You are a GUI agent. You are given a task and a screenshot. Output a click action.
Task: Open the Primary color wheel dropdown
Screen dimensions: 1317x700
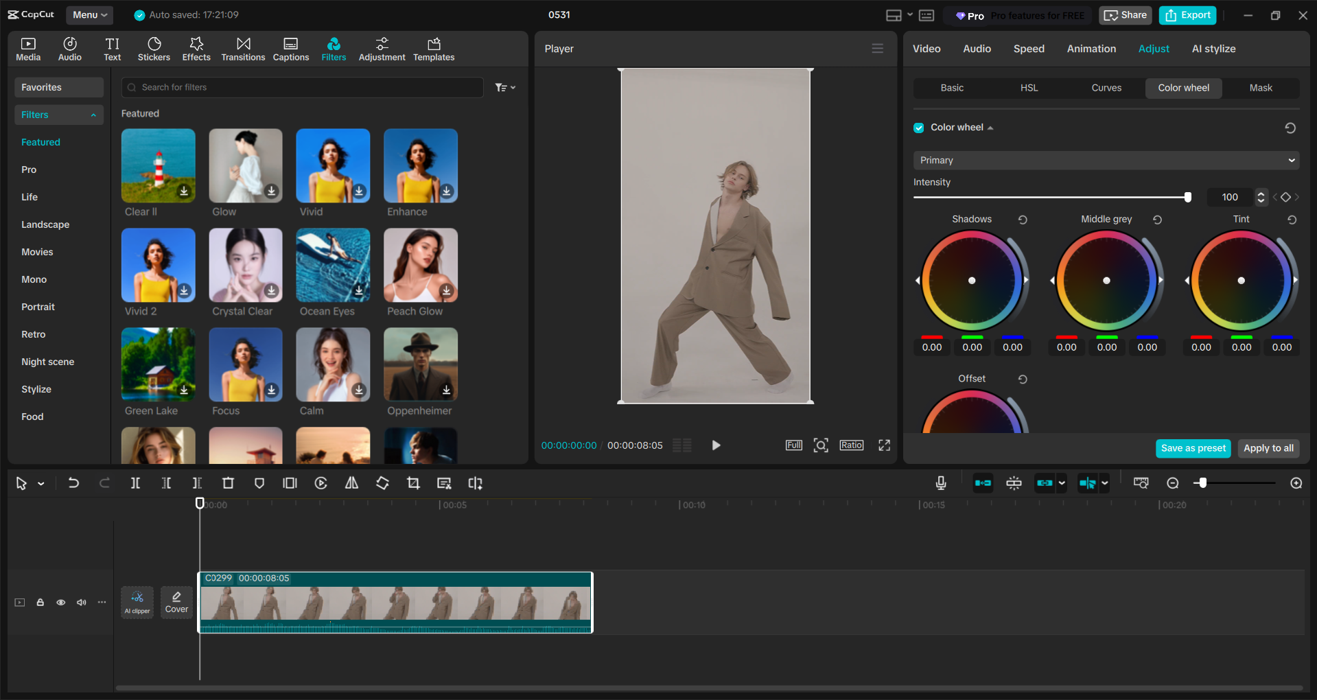tap(1105, 160)
